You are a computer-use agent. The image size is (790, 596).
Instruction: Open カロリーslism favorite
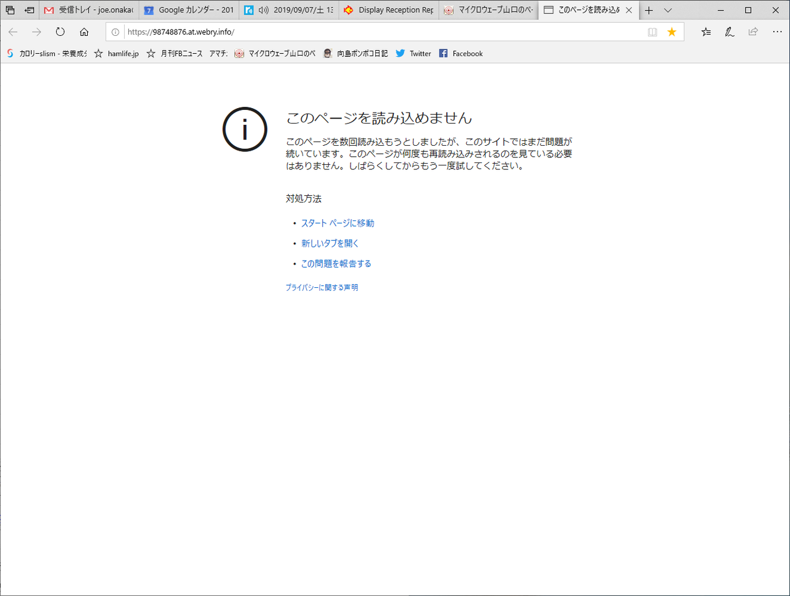[46, 54]
